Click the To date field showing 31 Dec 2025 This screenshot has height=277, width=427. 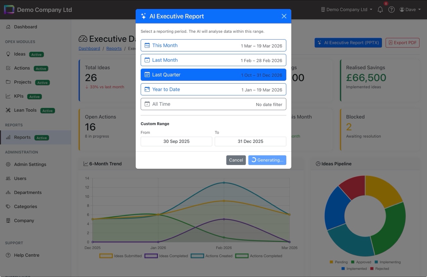click(x=250, y=141)
